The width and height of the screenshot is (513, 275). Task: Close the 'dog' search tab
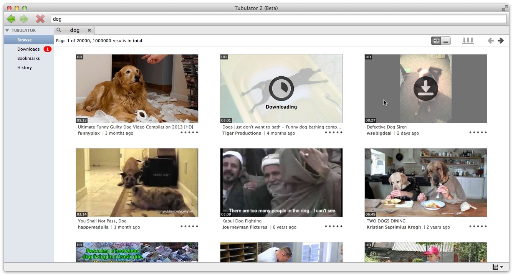click(89, 30)
